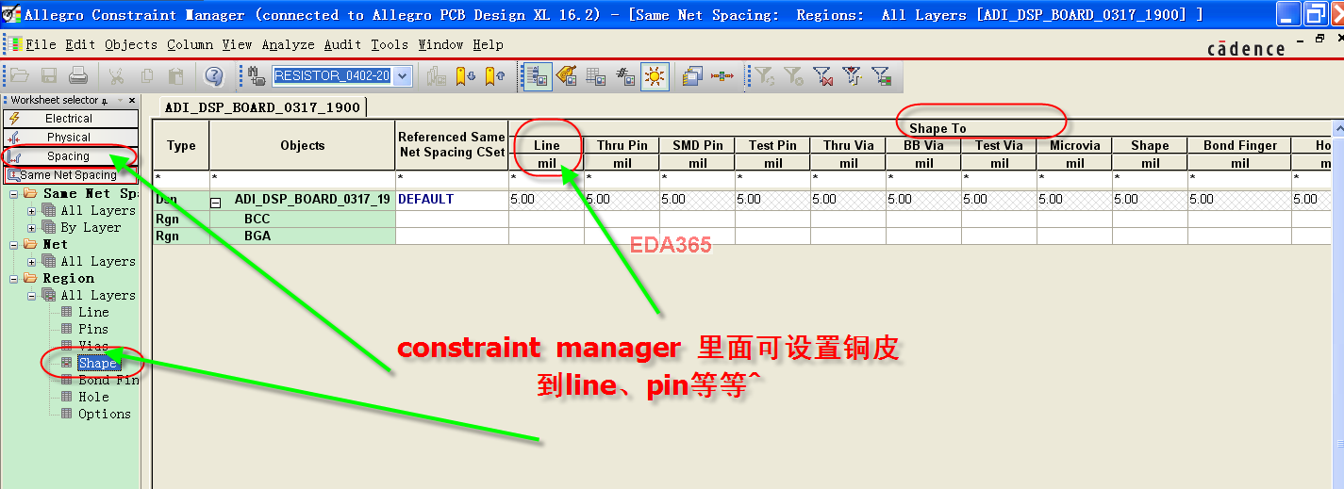
Task: Click the Print toolbar icon
Action: click(78, 76)
